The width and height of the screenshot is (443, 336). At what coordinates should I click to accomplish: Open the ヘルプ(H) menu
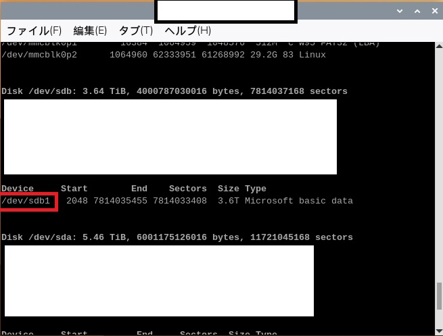(188, 30)
